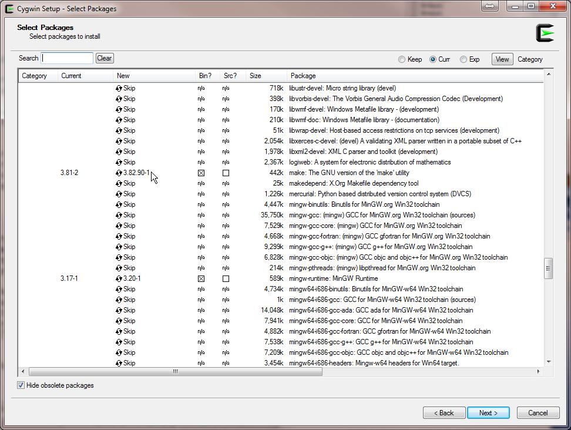Viewport: 571px width, 430px height.
Task: Click the cycle icon for mingw-gcc-objc
Action: 119,257
